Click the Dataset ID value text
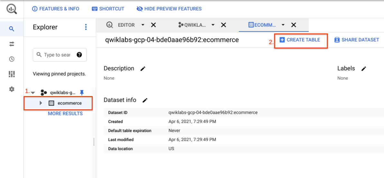Image resolution: width=384 pixels, height=178 pixels. 213,113
